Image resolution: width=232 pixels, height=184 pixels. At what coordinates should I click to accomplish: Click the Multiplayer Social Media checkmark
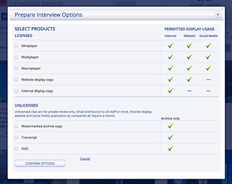click(x=209, y=57)
